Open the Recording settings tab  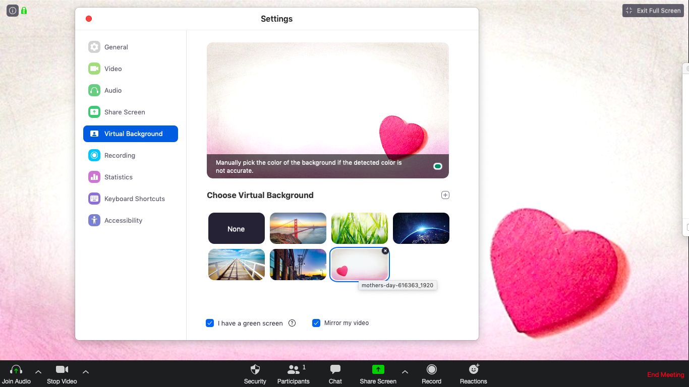point(131,155)
